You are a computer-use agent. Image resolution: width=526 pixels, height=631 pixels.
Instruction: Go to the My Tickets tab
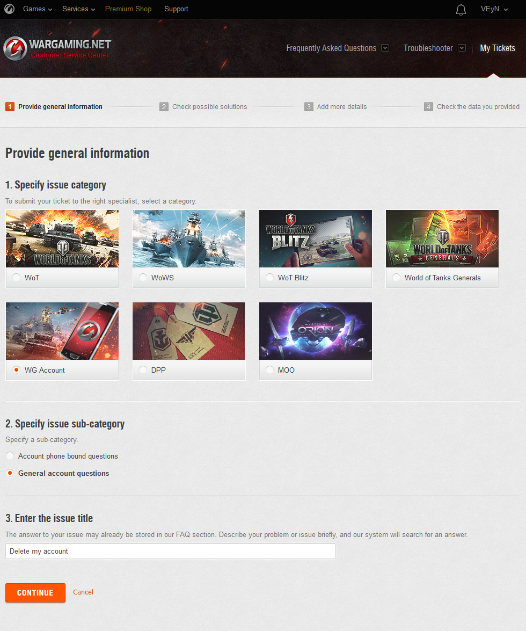pos(497,48)
